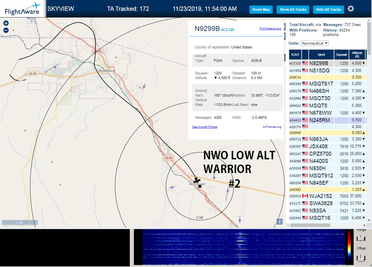Click the Hide All Tracks button
The height and width of the screenshot is (267, 372).
[329, 10]
